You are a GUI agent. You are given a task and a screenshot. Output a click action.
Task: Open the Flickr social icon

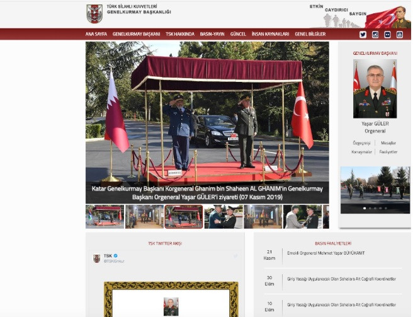pyautogui.click(x=387, y=35)
